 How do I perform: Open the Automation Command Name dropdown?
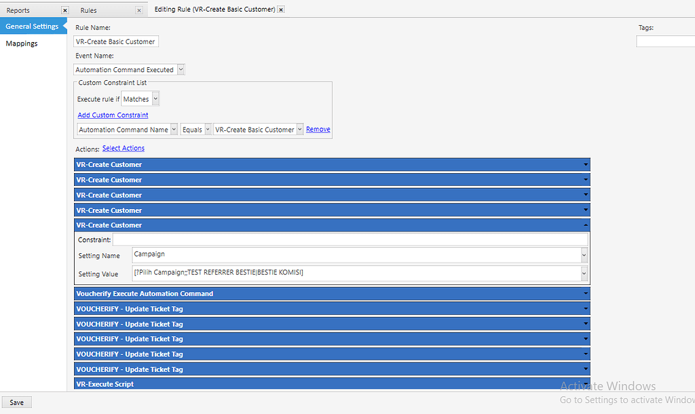click(174, 129)
